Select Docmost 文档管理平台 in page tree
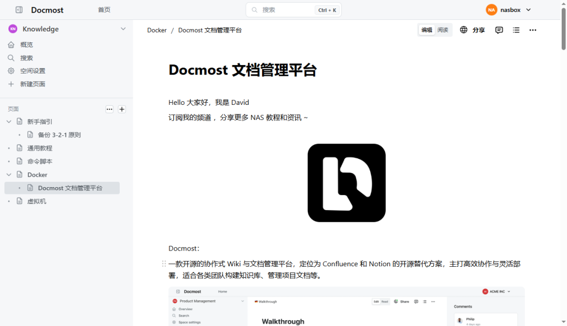The image size is (567, 326). [62, 188]
